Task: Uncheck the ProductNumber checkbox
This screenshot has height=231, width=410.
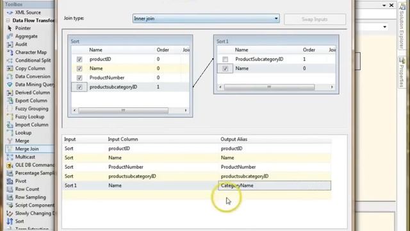Action: coord(79,78)
